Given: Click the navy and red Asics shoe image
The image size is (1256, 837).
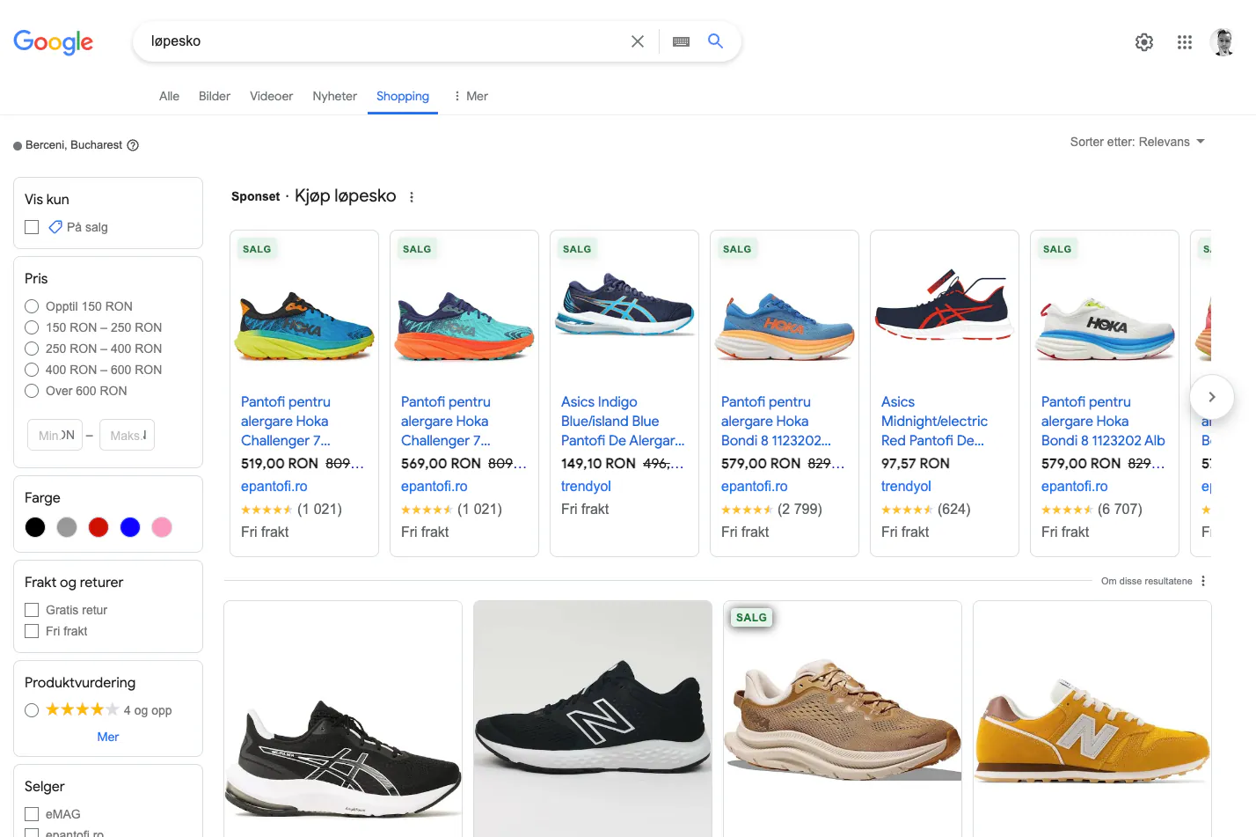Looking at the screenshot, I should pyautogui.click(x=945, y=305).
